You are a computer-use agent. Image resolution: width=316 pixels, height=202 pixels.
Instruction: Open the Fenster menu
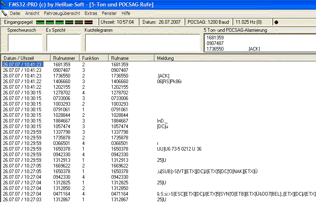[109, 13]
